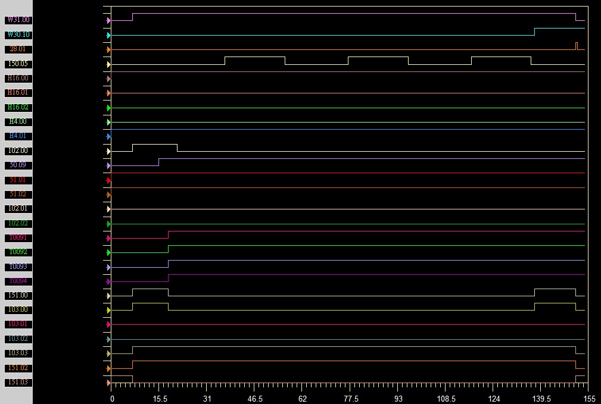Select the 103.00 signal label
601x404 pixels.
18,310
